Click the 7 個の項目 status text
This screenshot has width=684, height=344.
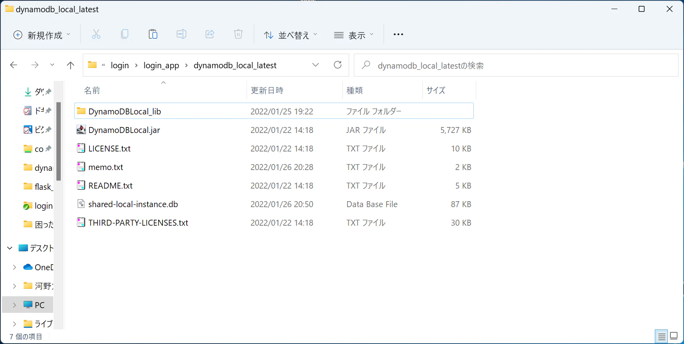coord(26,337)
